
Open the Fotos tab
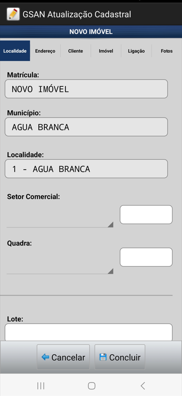point(166,51)
